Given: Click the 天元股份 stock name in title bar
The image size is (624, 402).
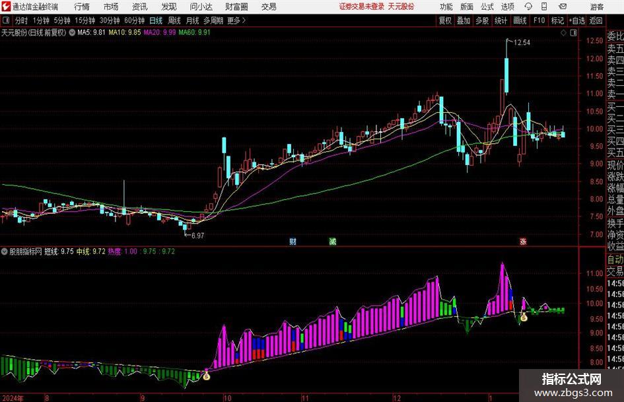Looking at the screenshot, I should (401, 7).
